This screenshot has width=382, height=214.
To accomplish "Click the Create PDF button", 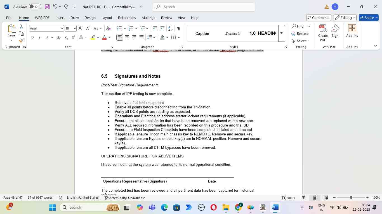I will coord(323,33).
